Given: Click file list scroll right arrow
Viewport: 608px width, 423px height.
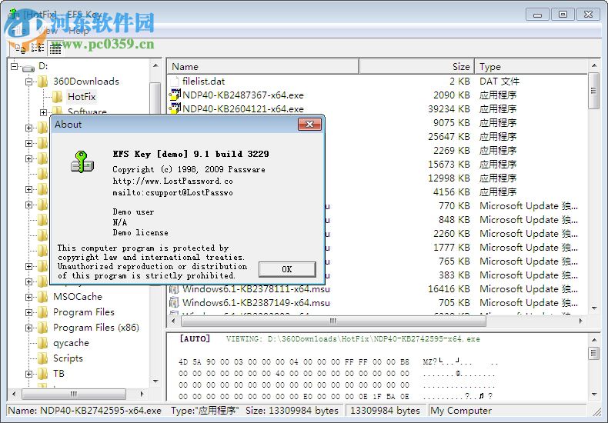Looking at the screenshot, I should coord(580,321).
